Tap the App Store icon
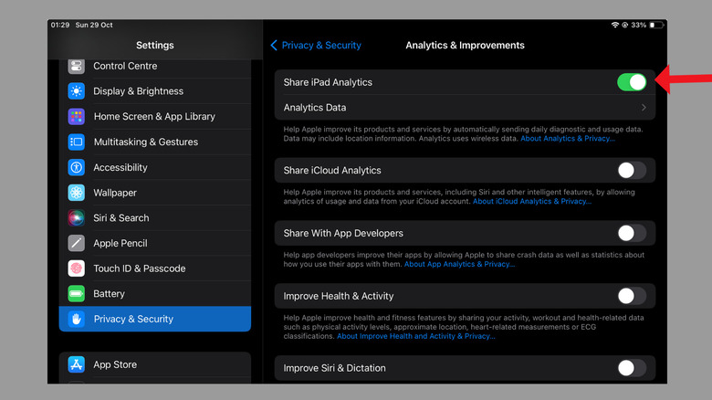This screenshot has width=712, height=400. click(x=77, y=364)
